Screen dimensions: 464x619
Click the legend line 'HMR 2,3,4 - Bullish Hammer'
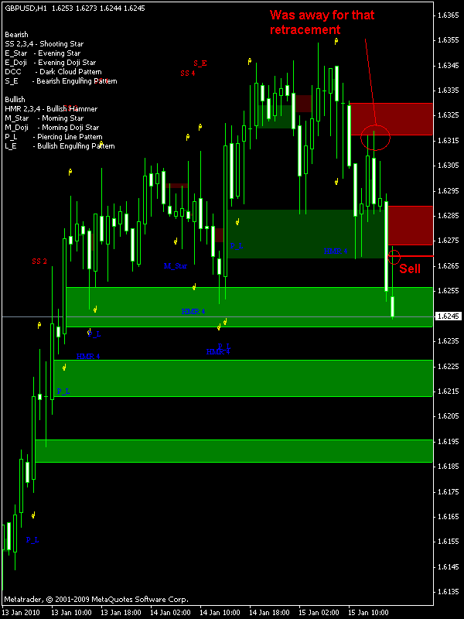point(51,109)
